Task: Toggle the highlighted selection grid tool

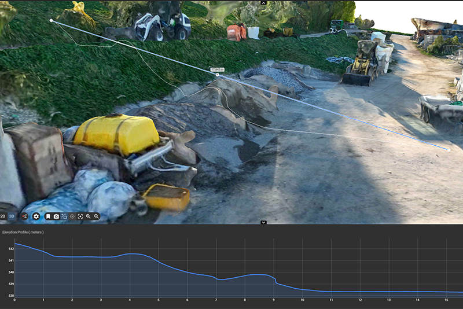Action: coord(64,216)
